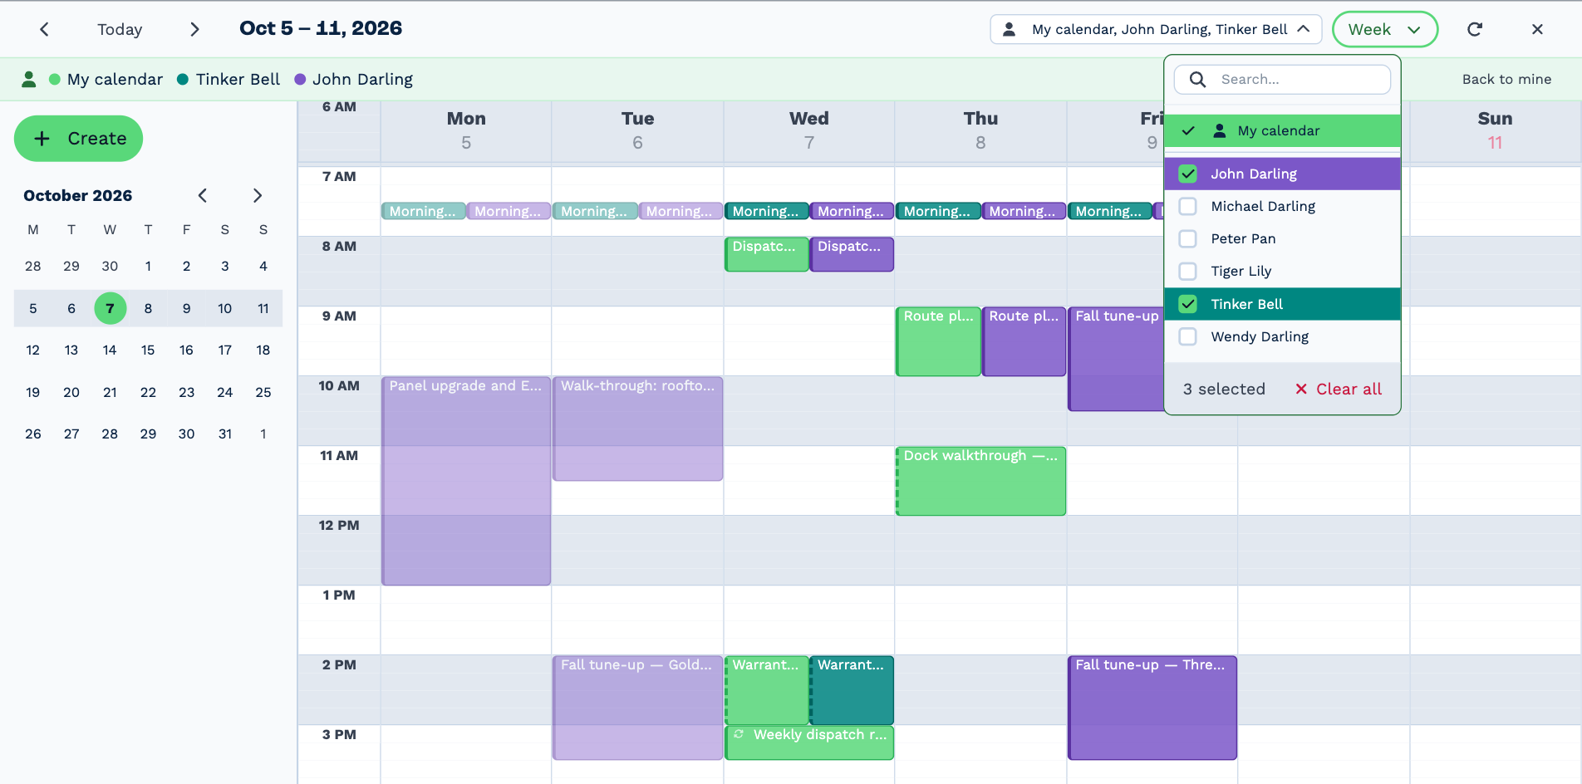This screenshot has height=784, width=1582.
Task: Refresh the calendar view
Action: point(1475,29)
